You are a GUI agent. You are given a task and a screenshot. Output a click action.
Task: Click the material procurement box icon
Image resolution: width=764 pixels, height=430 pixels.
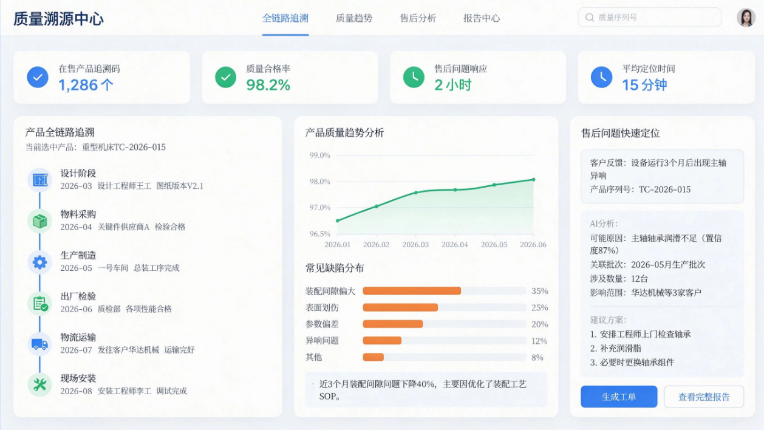tap(39, 221)
